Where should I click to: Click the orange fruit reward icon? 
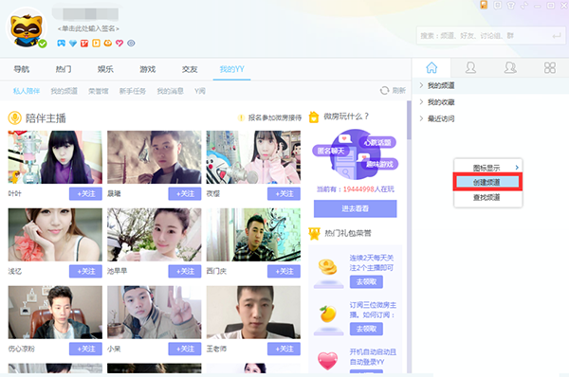coord(328,314)
